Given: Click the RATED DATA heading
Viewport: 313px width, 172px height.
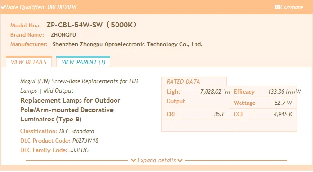Looking at the screenshot, I should click(x=183, y=82).
